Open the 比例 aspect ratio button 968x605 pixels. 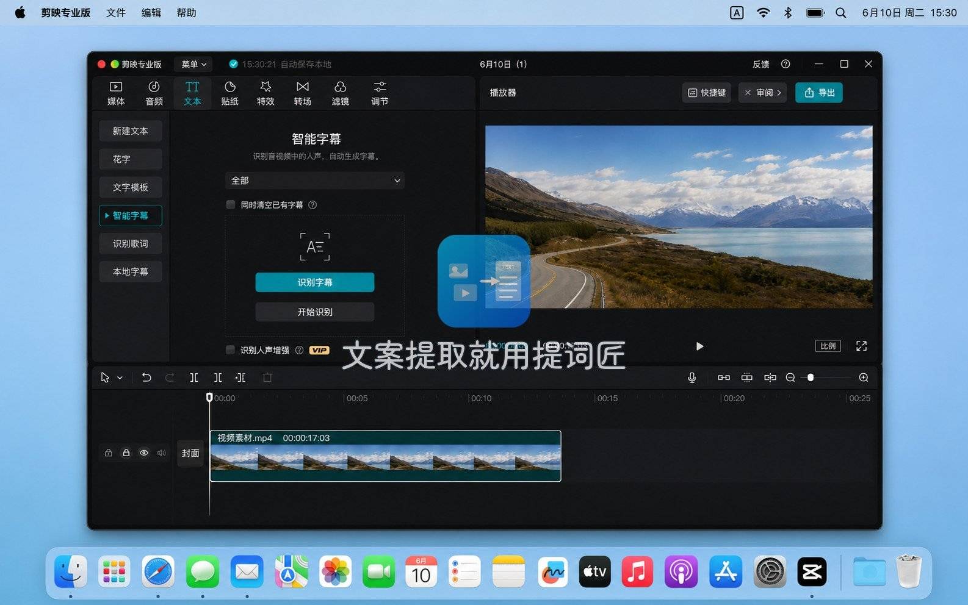point(828,346)
